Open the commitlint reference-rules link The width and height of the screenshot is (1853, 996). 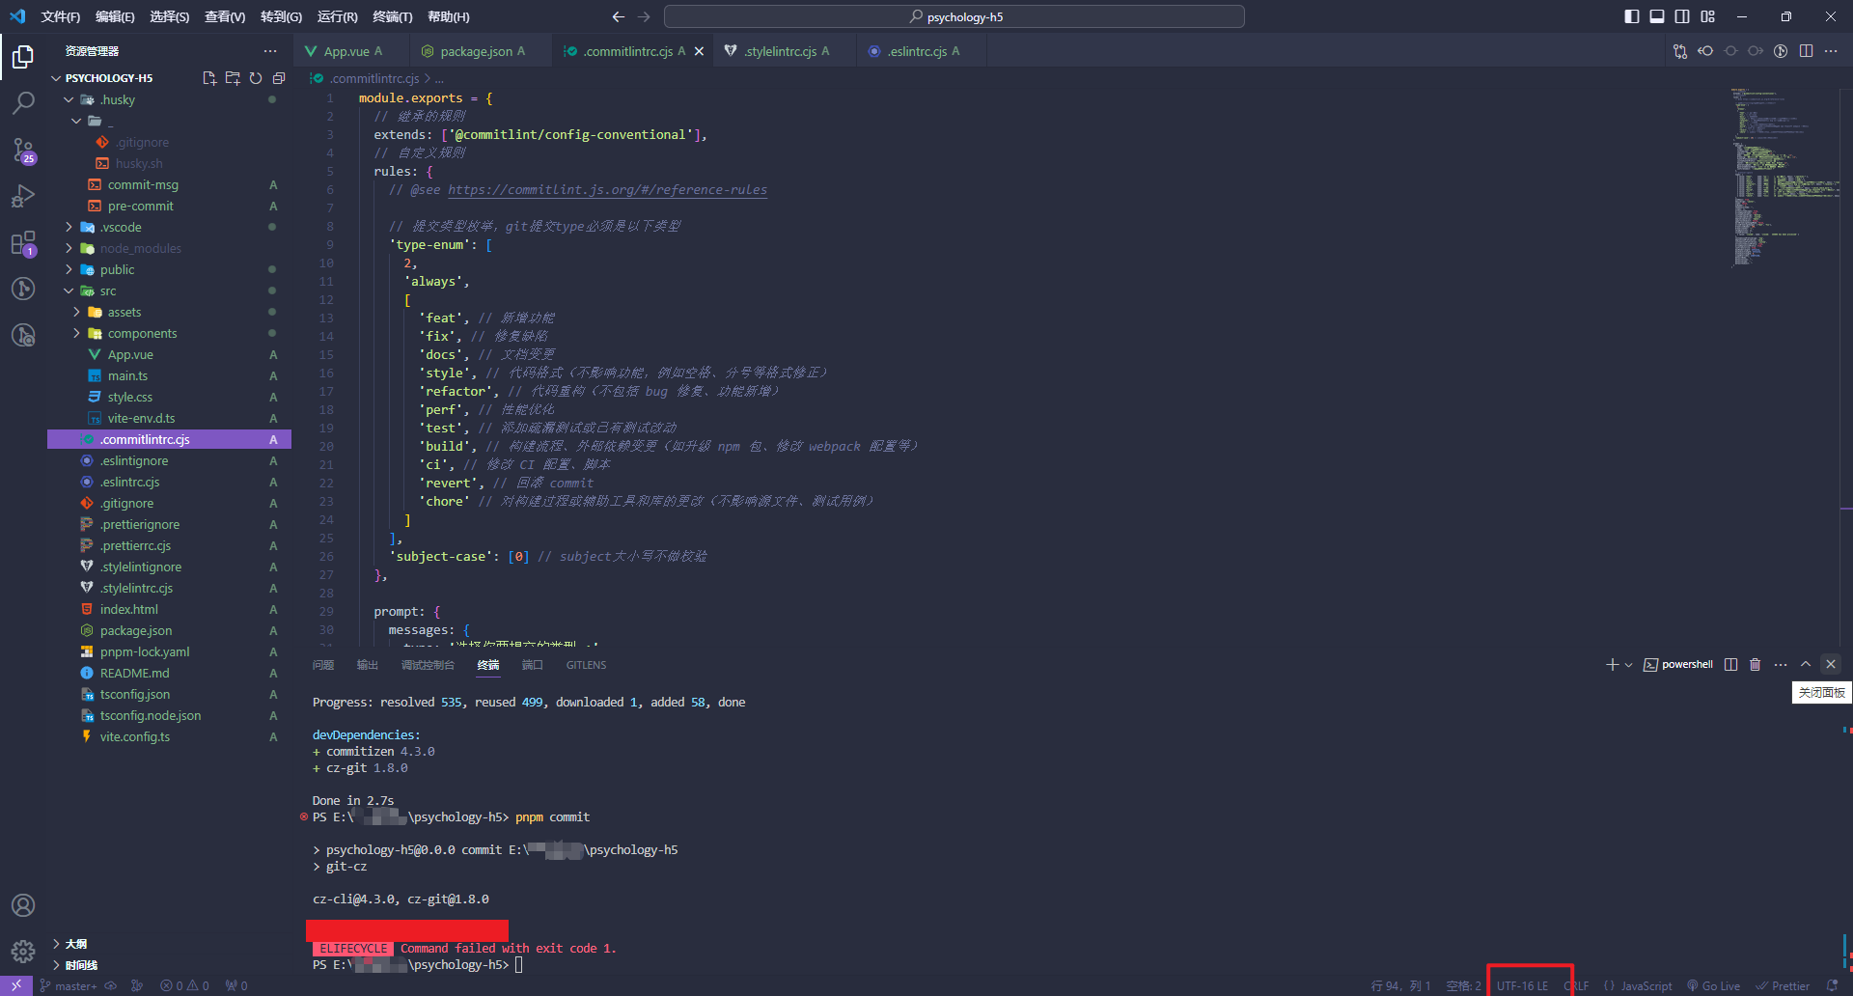pos(607,190)
